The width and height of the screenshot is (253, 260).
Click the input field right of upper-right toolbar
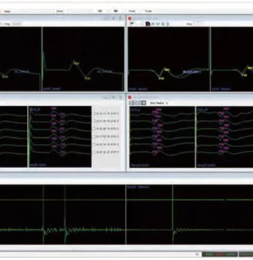point(199,24)
